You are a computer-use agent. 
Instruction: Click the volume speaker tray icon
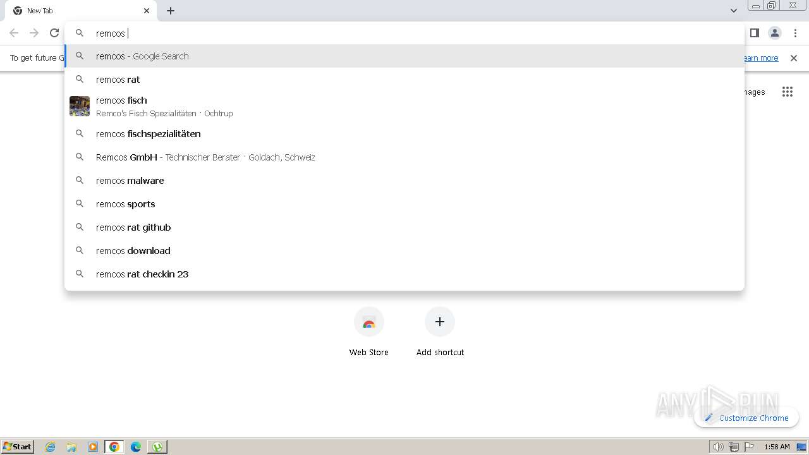(718, 447)
